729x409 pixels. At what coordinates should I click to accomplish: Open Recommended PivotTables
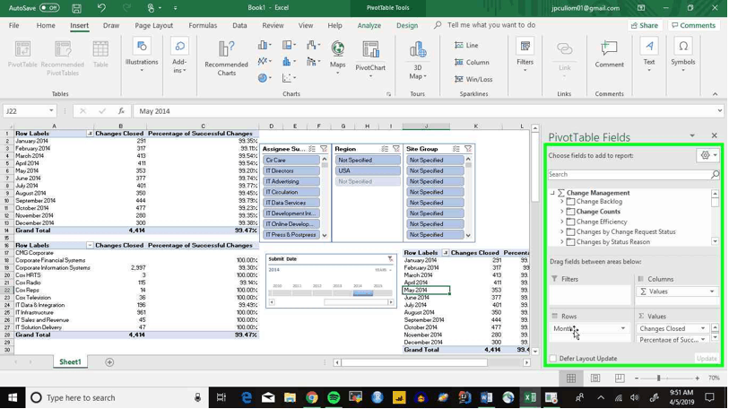click(x=62, y=58)
